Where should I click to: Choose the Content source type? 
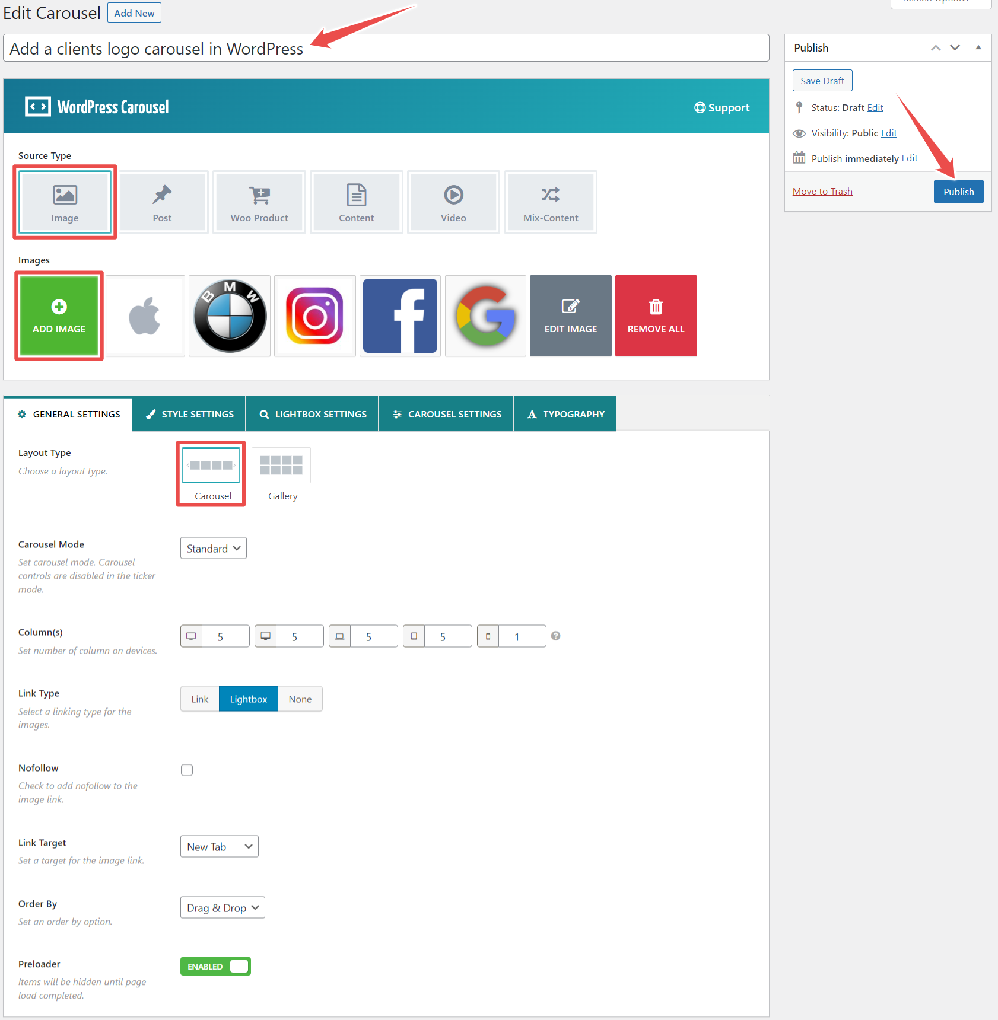click(357, 202)
